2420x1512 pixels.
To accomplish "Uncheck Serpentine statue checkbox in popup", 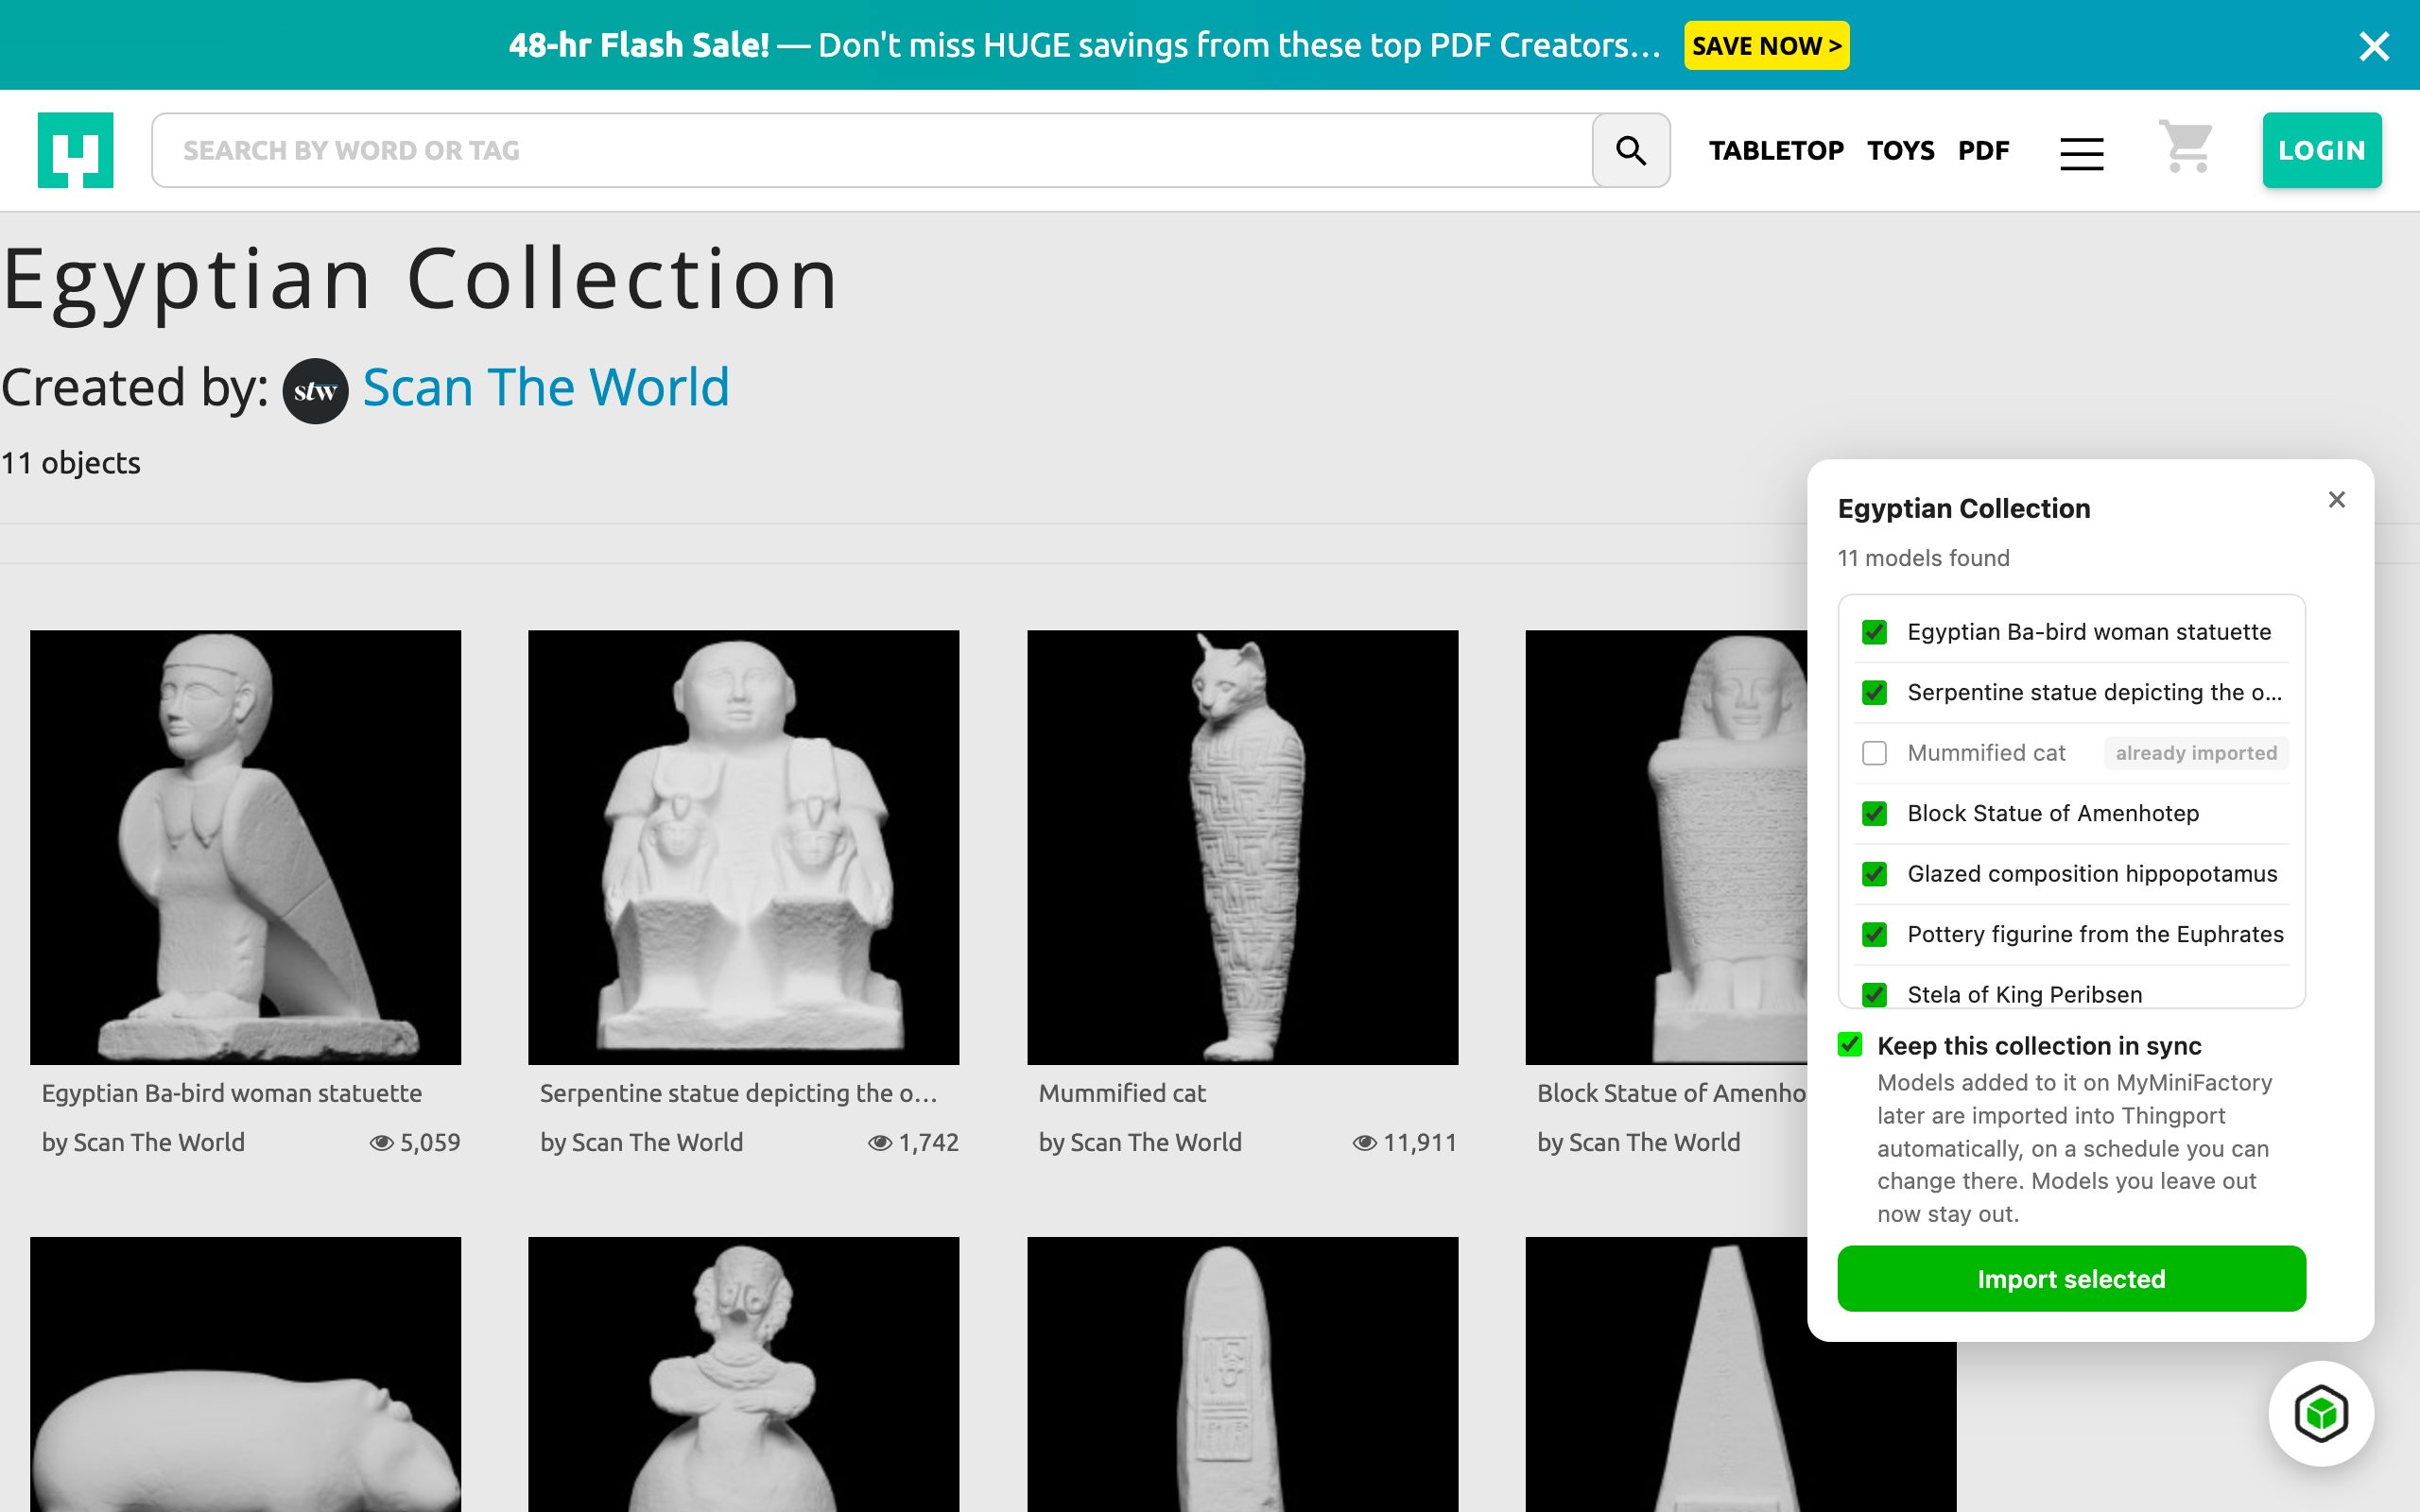I will coord(1874,692).
